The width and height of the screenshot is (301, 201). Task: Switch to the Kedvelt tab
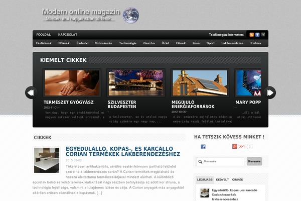point(222,180)
